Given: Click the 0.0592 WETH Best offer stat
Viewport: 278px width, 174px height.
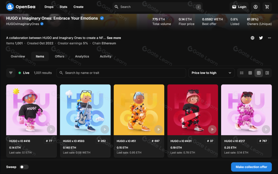Looking at the screenshot, I should pos(212,21).
